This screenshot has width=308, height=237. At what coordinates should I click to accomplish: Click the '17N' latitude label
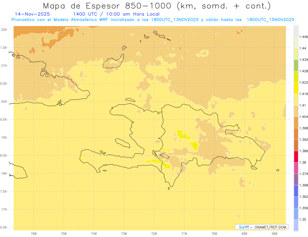click(x=4, y=209)
